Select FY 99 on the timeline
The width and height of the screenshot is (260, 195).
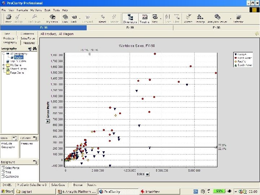coord(130,27)
